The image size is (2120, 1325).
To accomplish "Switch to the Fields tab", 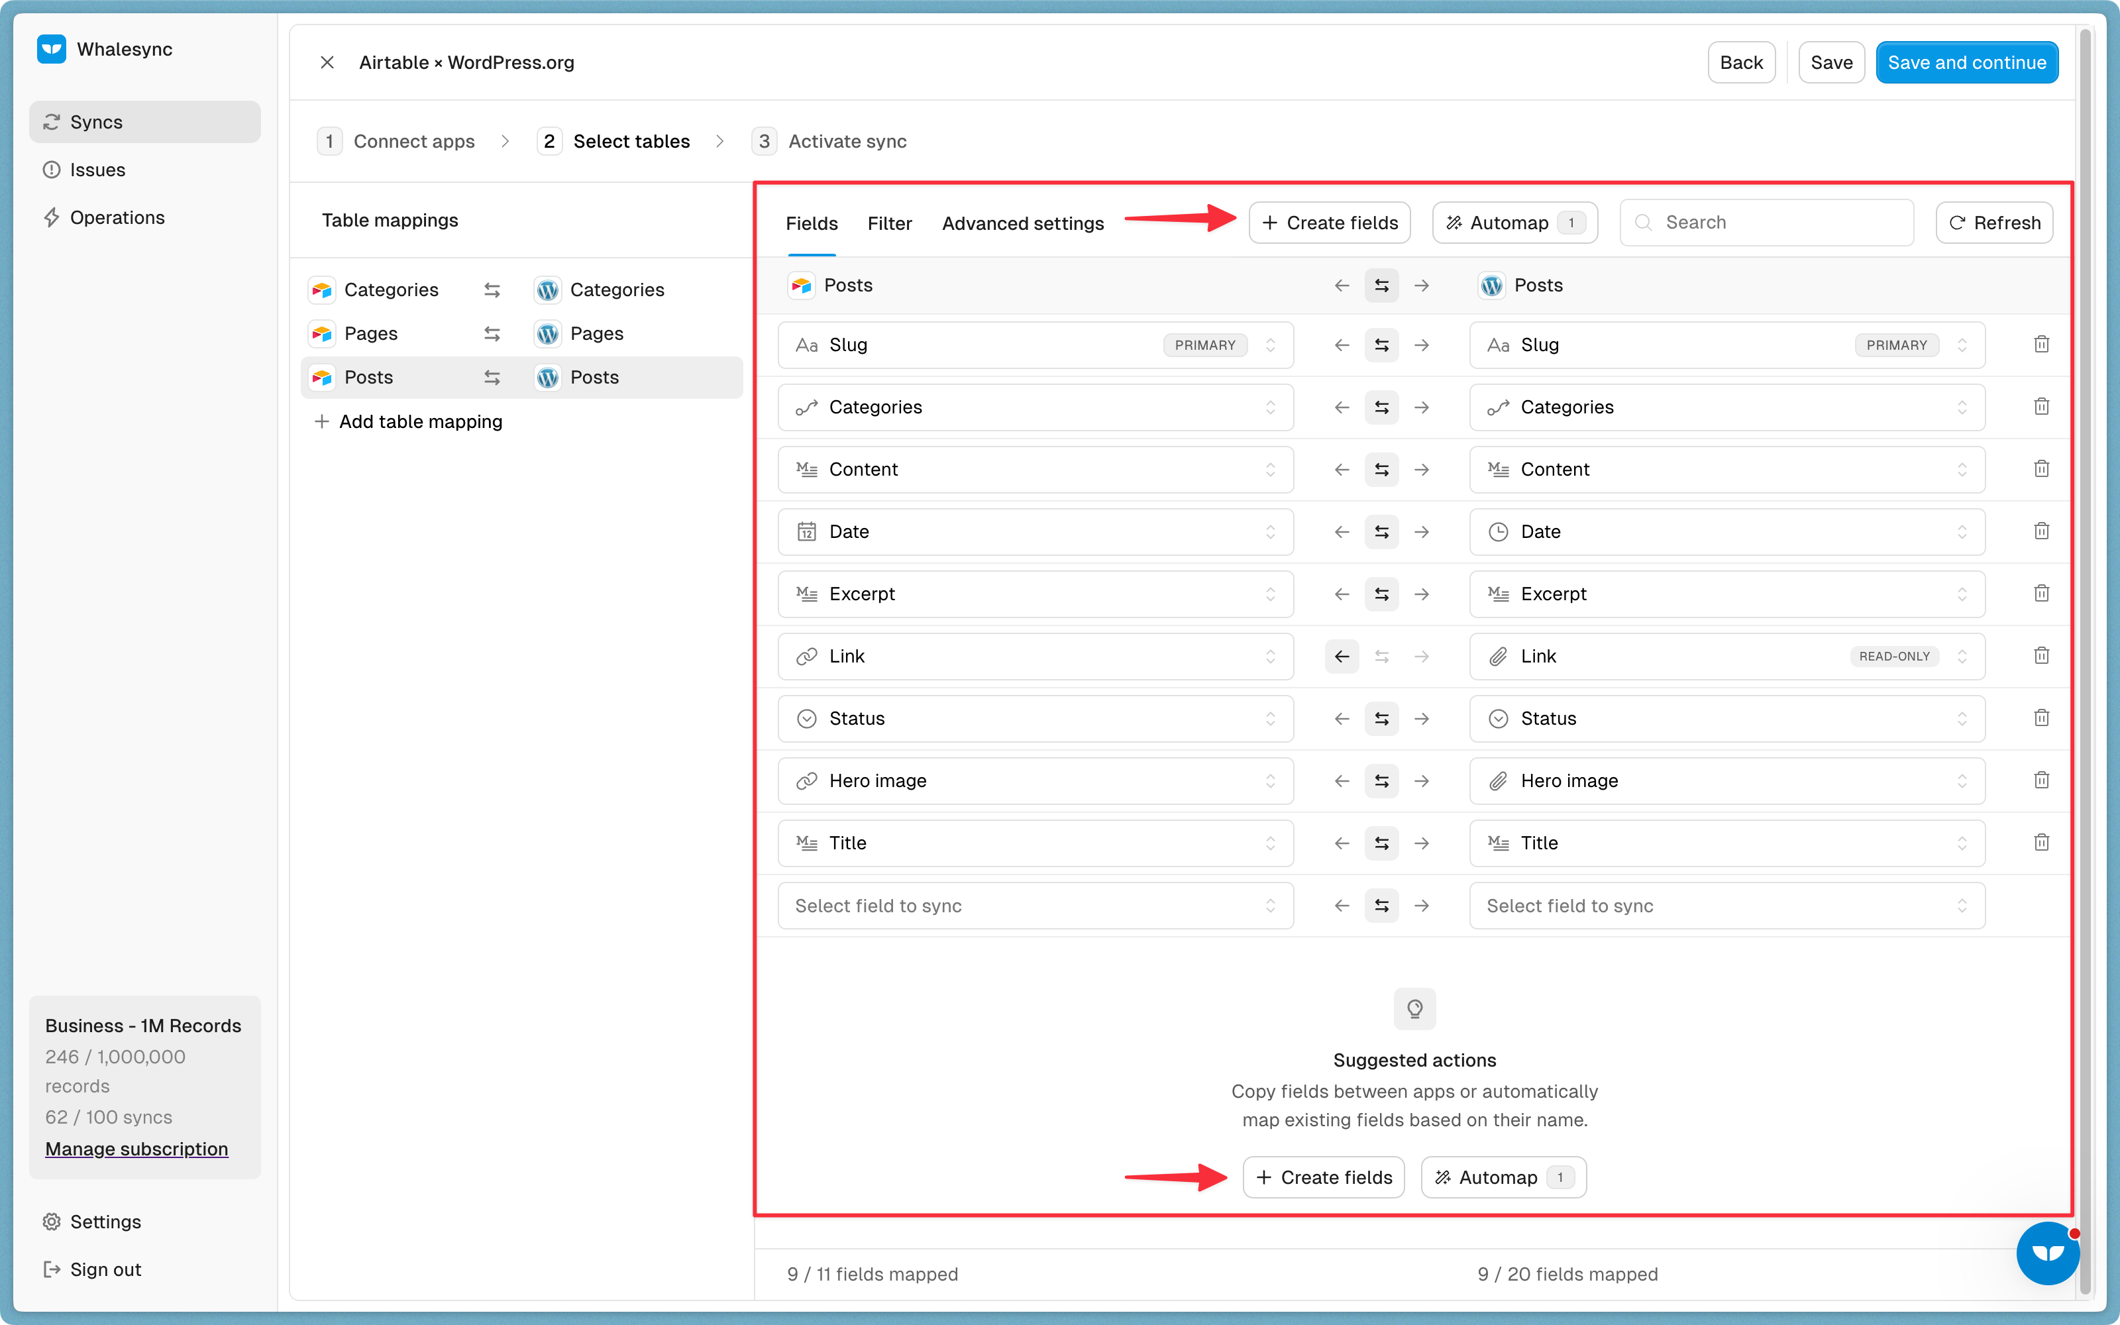I will [x=811, y=223].
